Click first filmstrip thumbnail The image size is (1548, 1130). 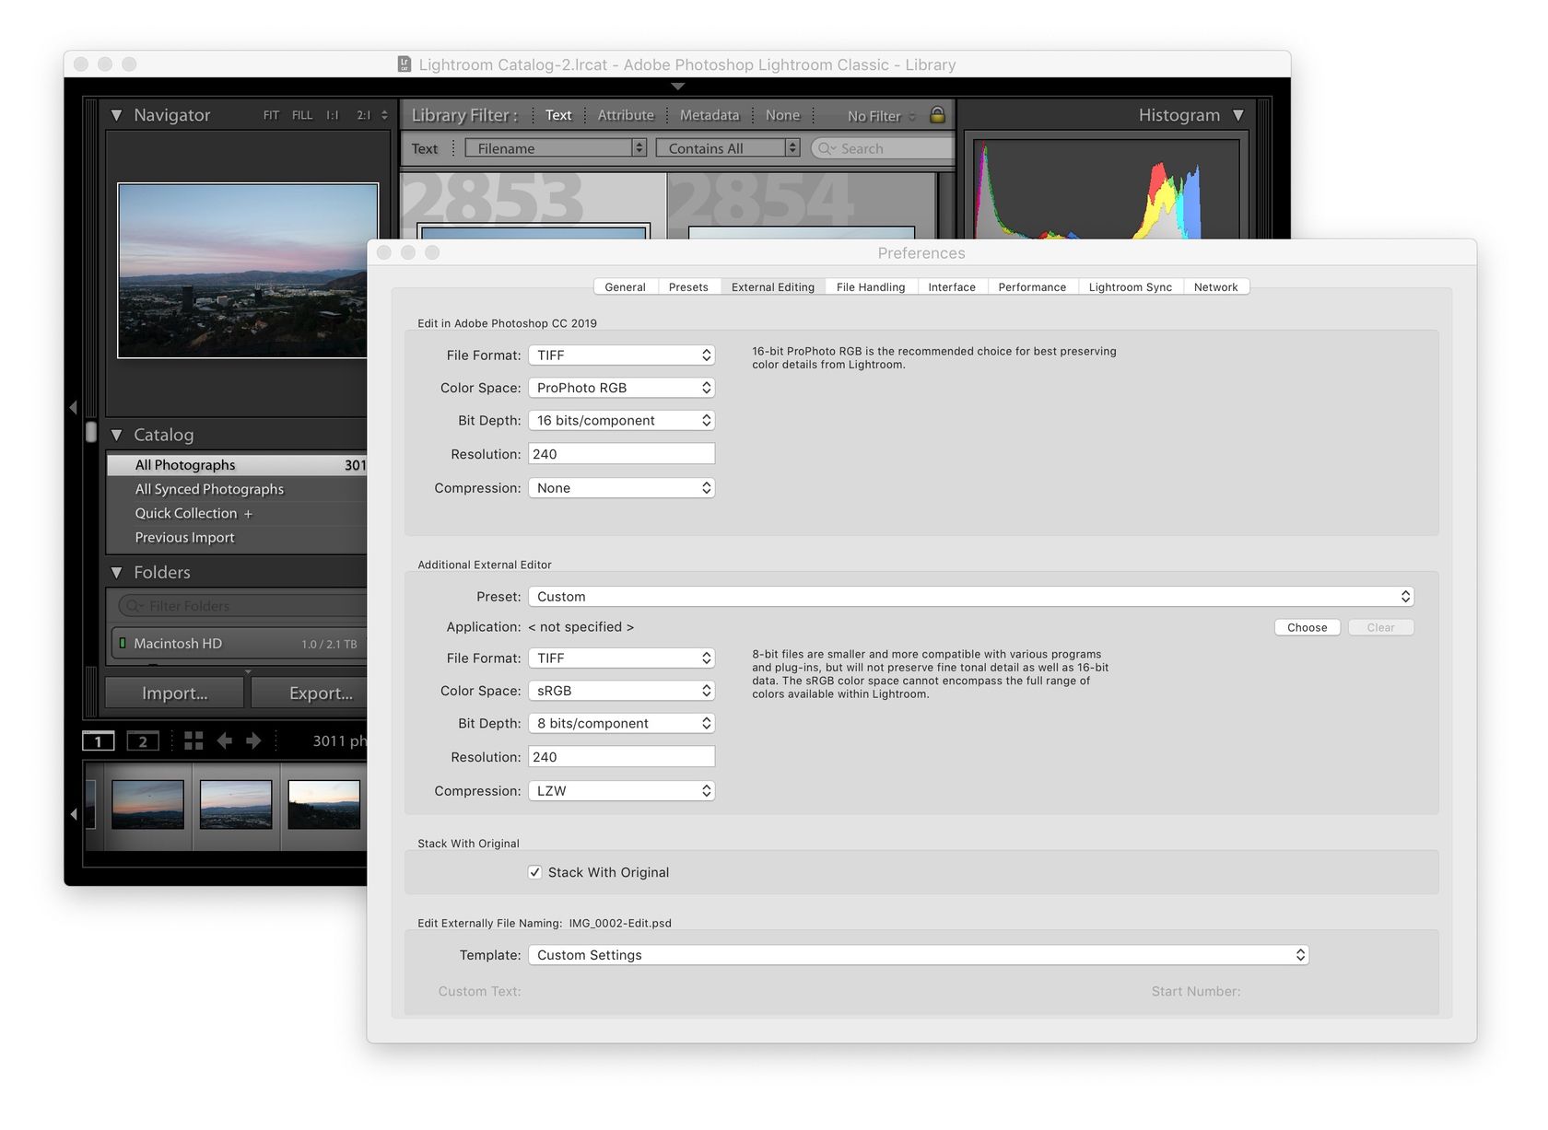147,804
